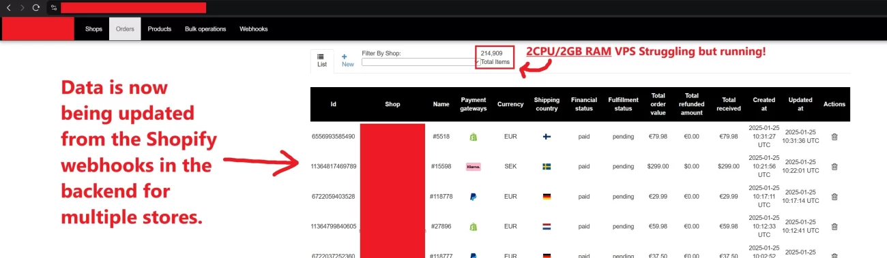Image resolution: width=887 pixels, height=258 pixels.
Task: Click the Shipping country column header
Action: [x=547, y=104]
